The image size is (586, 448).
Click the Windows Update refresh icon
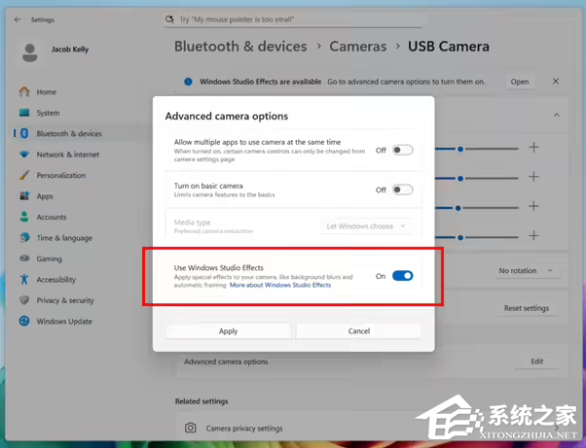click(24, 321)
